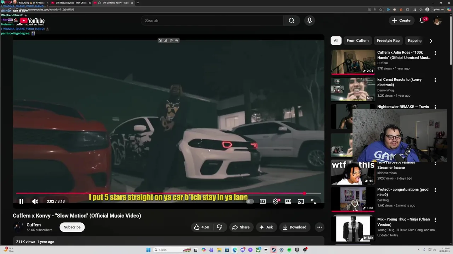Pause the video with the pause button
The image size is (453, 254).
(21, 201)
